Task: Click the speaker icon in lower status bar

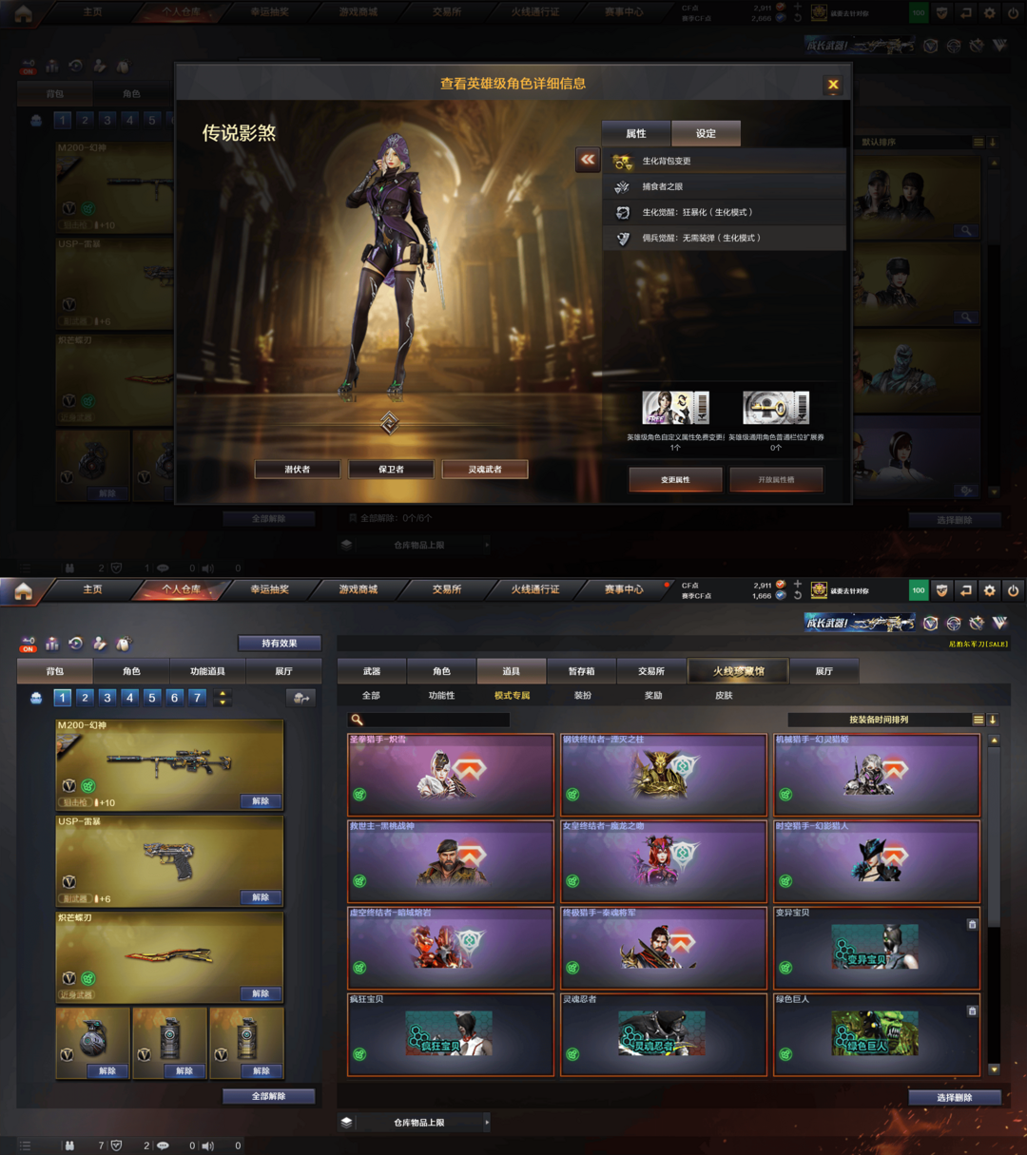Action: 208,1145
